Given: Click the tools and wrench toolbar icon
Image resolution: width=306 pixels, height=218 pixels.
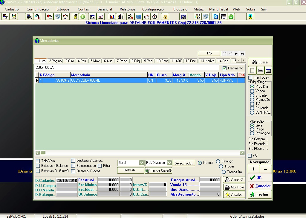Looking at the screenshot, I should [130, 17].
